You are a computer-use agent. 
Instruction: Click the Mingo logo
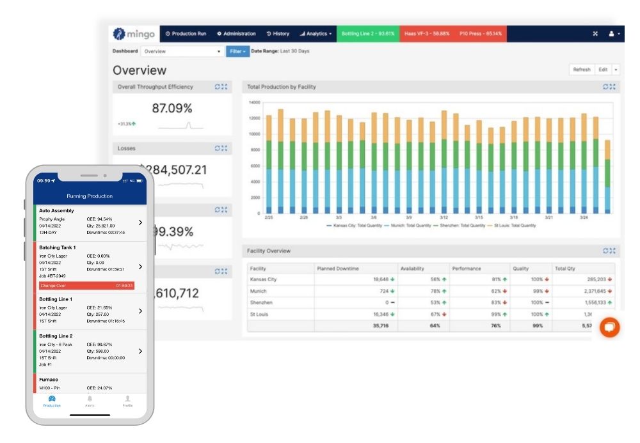click(134, 34)
